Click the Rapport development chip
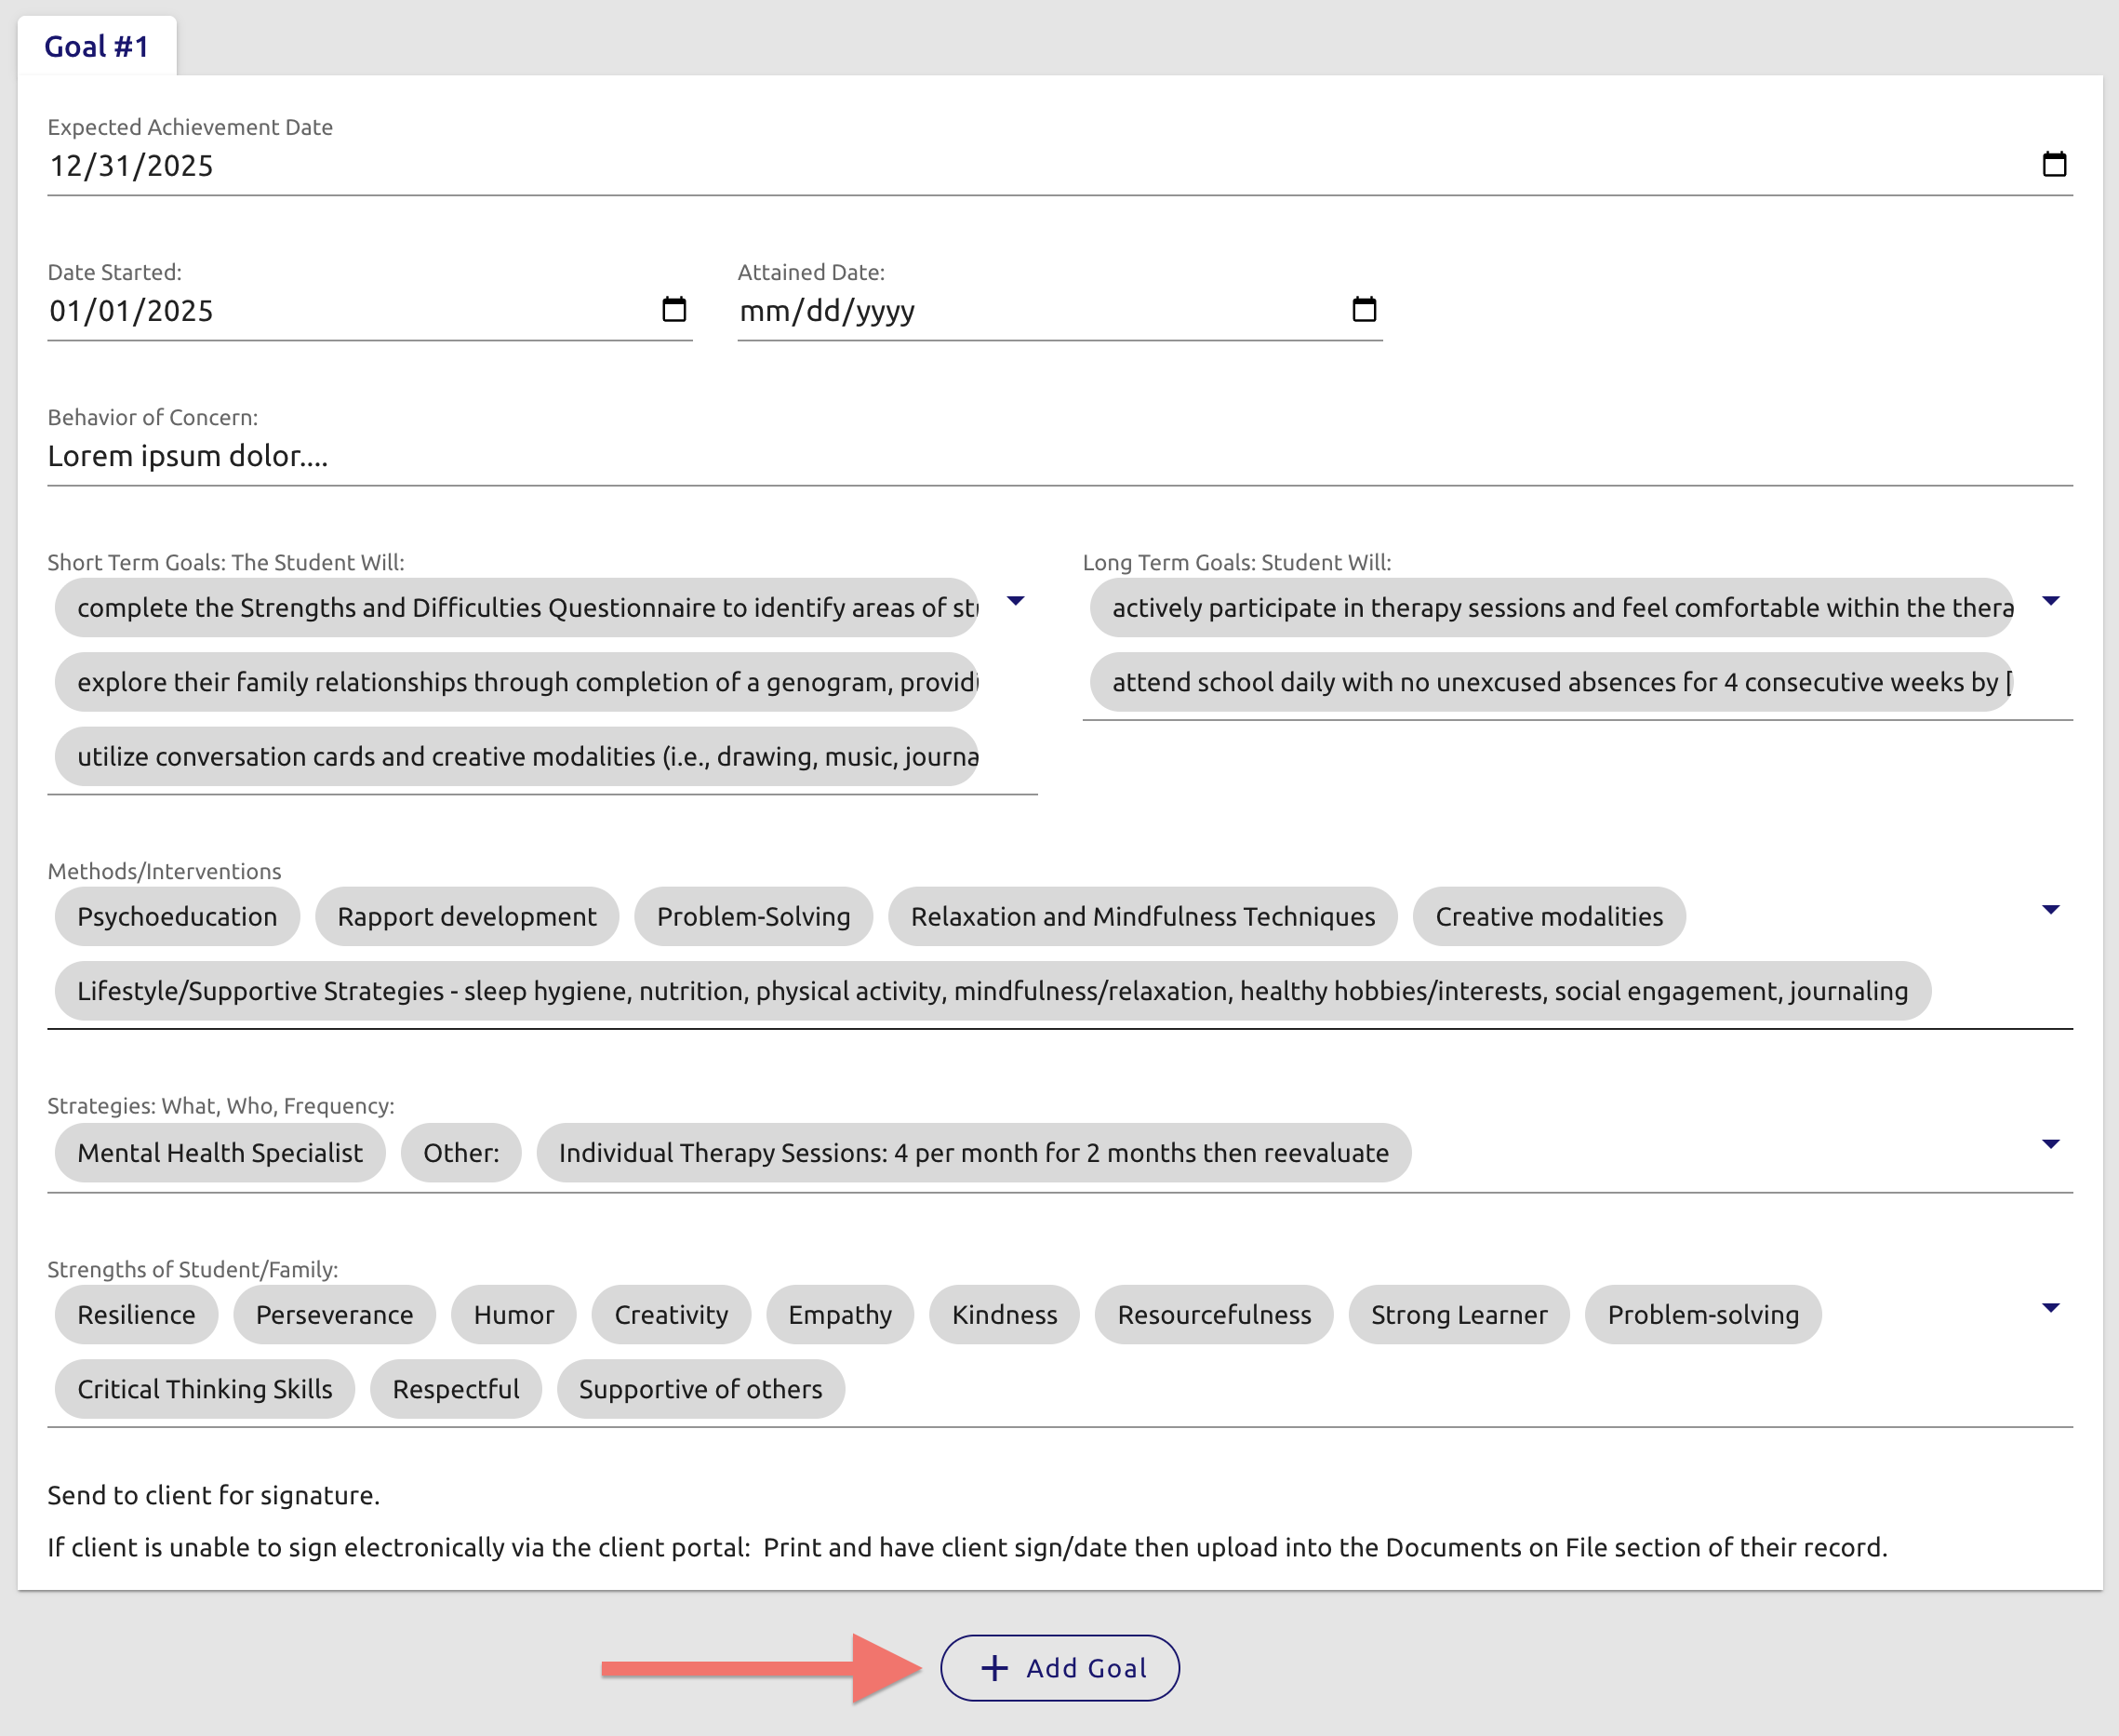Screen dimensions: 2119x1736 coord(467,916)
